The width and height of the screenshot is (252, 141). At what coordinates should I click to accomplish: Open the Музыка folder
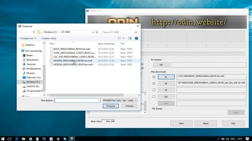[29, 73]
